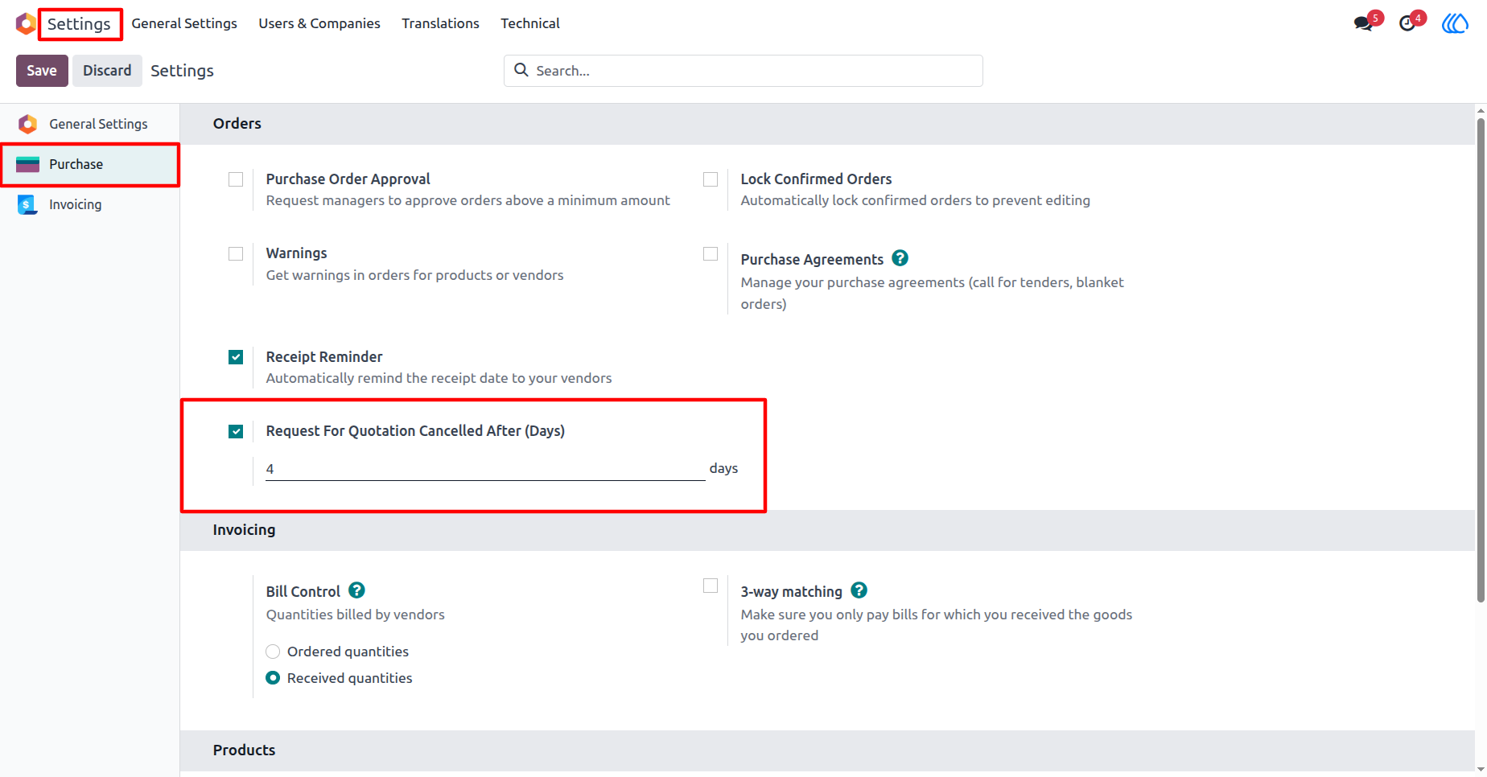Open the activities clock icon
Screen dimensions: 1487x777
click(1407, 23)
